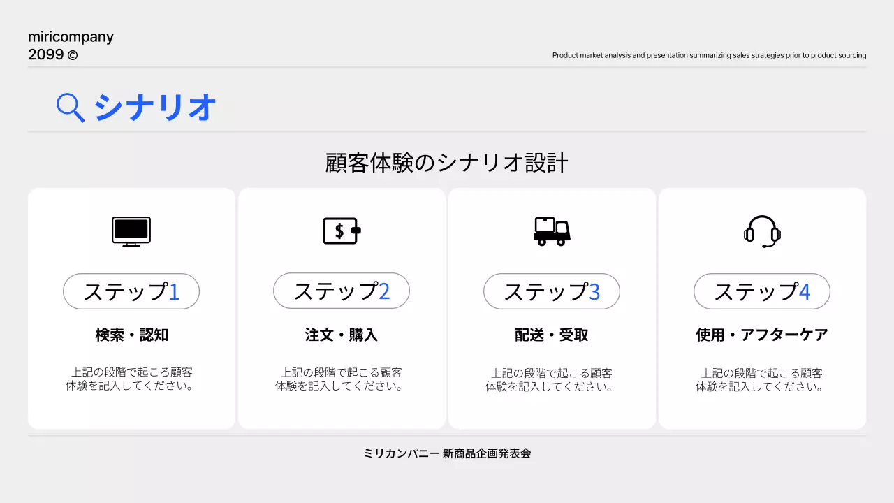Click the miricompany 2099 logo
The width and height of the screenshot is (894, 503).
tap(70, 45)
